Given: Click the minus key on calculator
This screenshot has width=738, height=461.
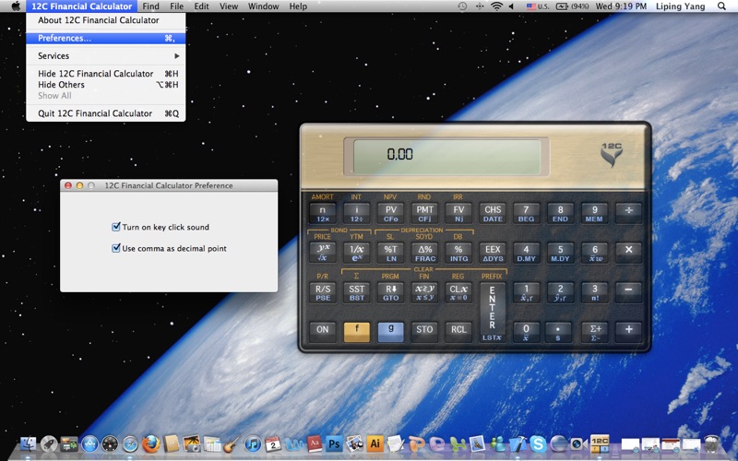Looking at the screenshot, I should (628, 290).
